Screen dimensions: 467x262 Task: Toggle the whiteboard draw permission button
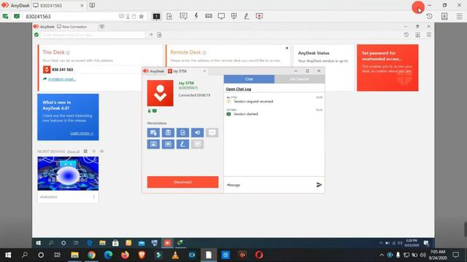[x=182, y=144]
